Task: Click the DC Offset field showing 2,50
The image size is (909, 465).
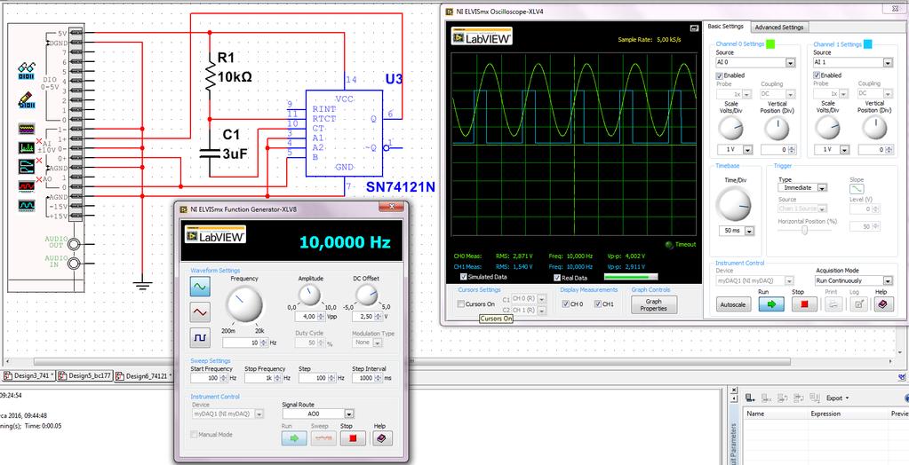Action: coord(364,317)
